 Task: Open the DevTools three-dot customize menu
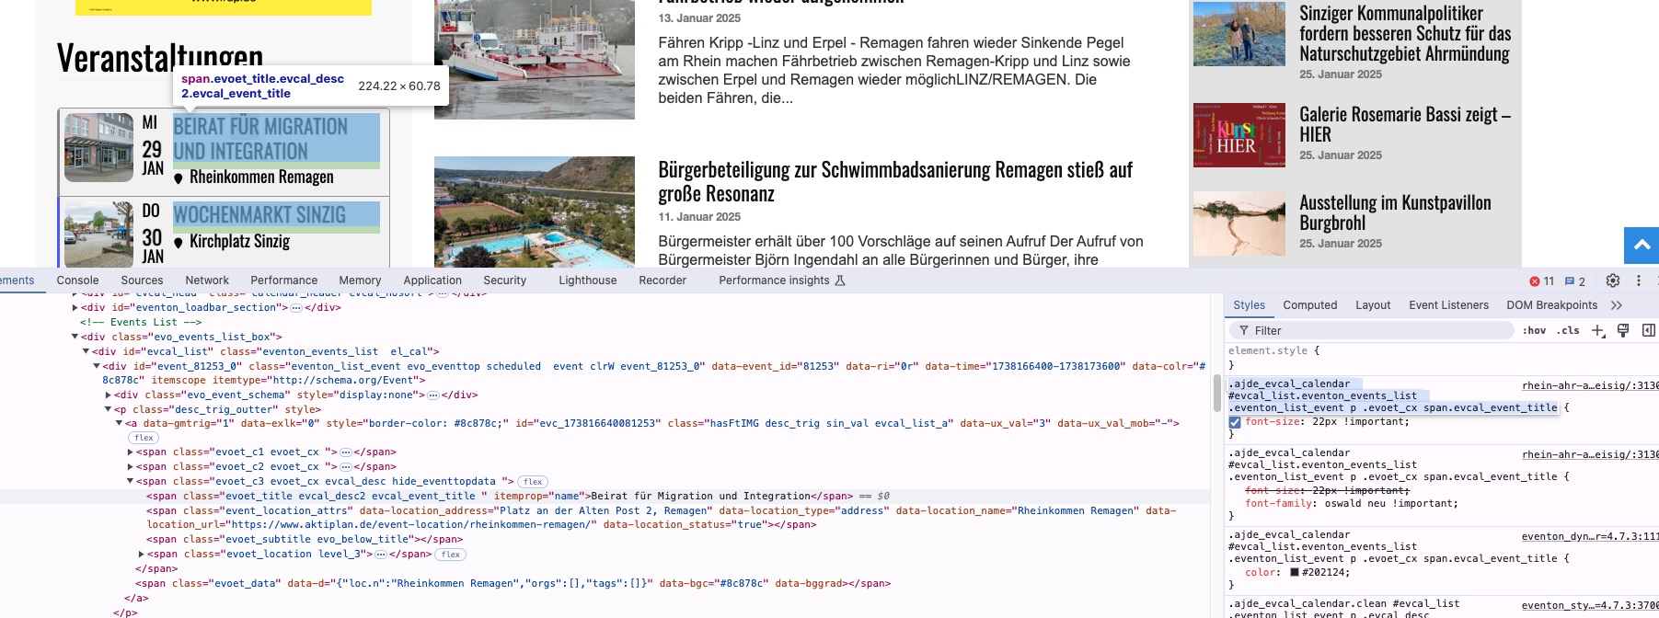1639,280
